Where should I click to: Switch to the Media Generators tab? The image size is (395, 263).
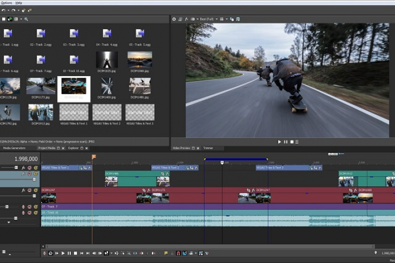point(14,148)
